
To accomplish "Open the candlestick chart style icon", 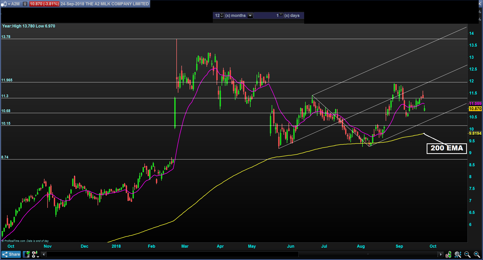I will point(4,4).
